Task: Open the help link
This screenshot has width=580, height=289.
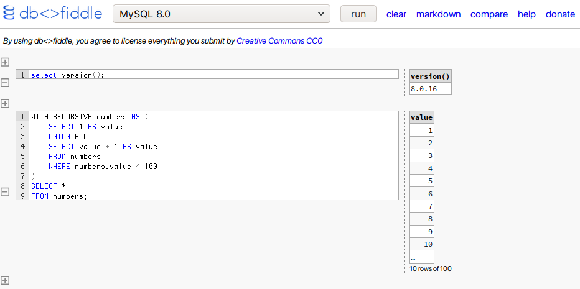Action: (526, 14)
